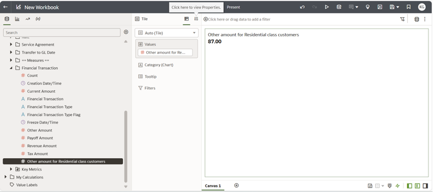This screenshot has width=433, height=192.
Task: Preview the workbook with the Play icon
Action: [x=327, y=7]
